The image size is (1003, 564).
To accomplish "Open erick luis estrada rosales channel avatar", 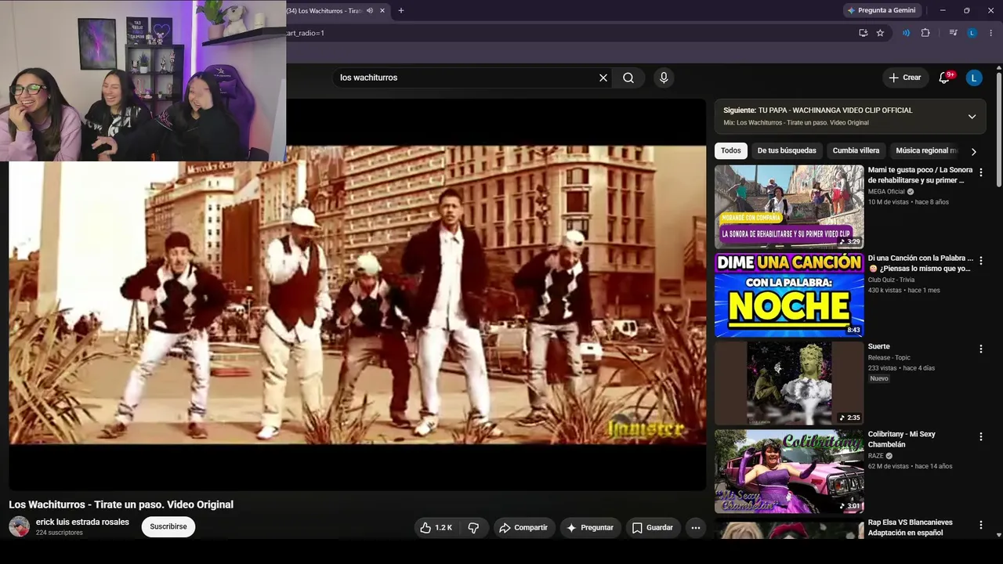I will coord(19,526).
